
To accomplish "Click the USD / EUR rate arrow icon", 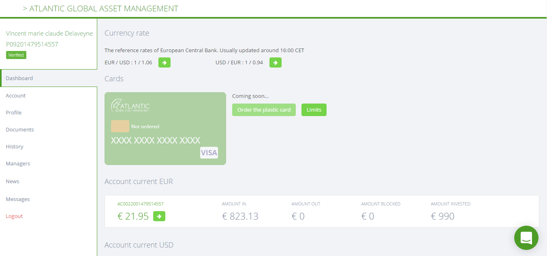I will coord(276,63).
